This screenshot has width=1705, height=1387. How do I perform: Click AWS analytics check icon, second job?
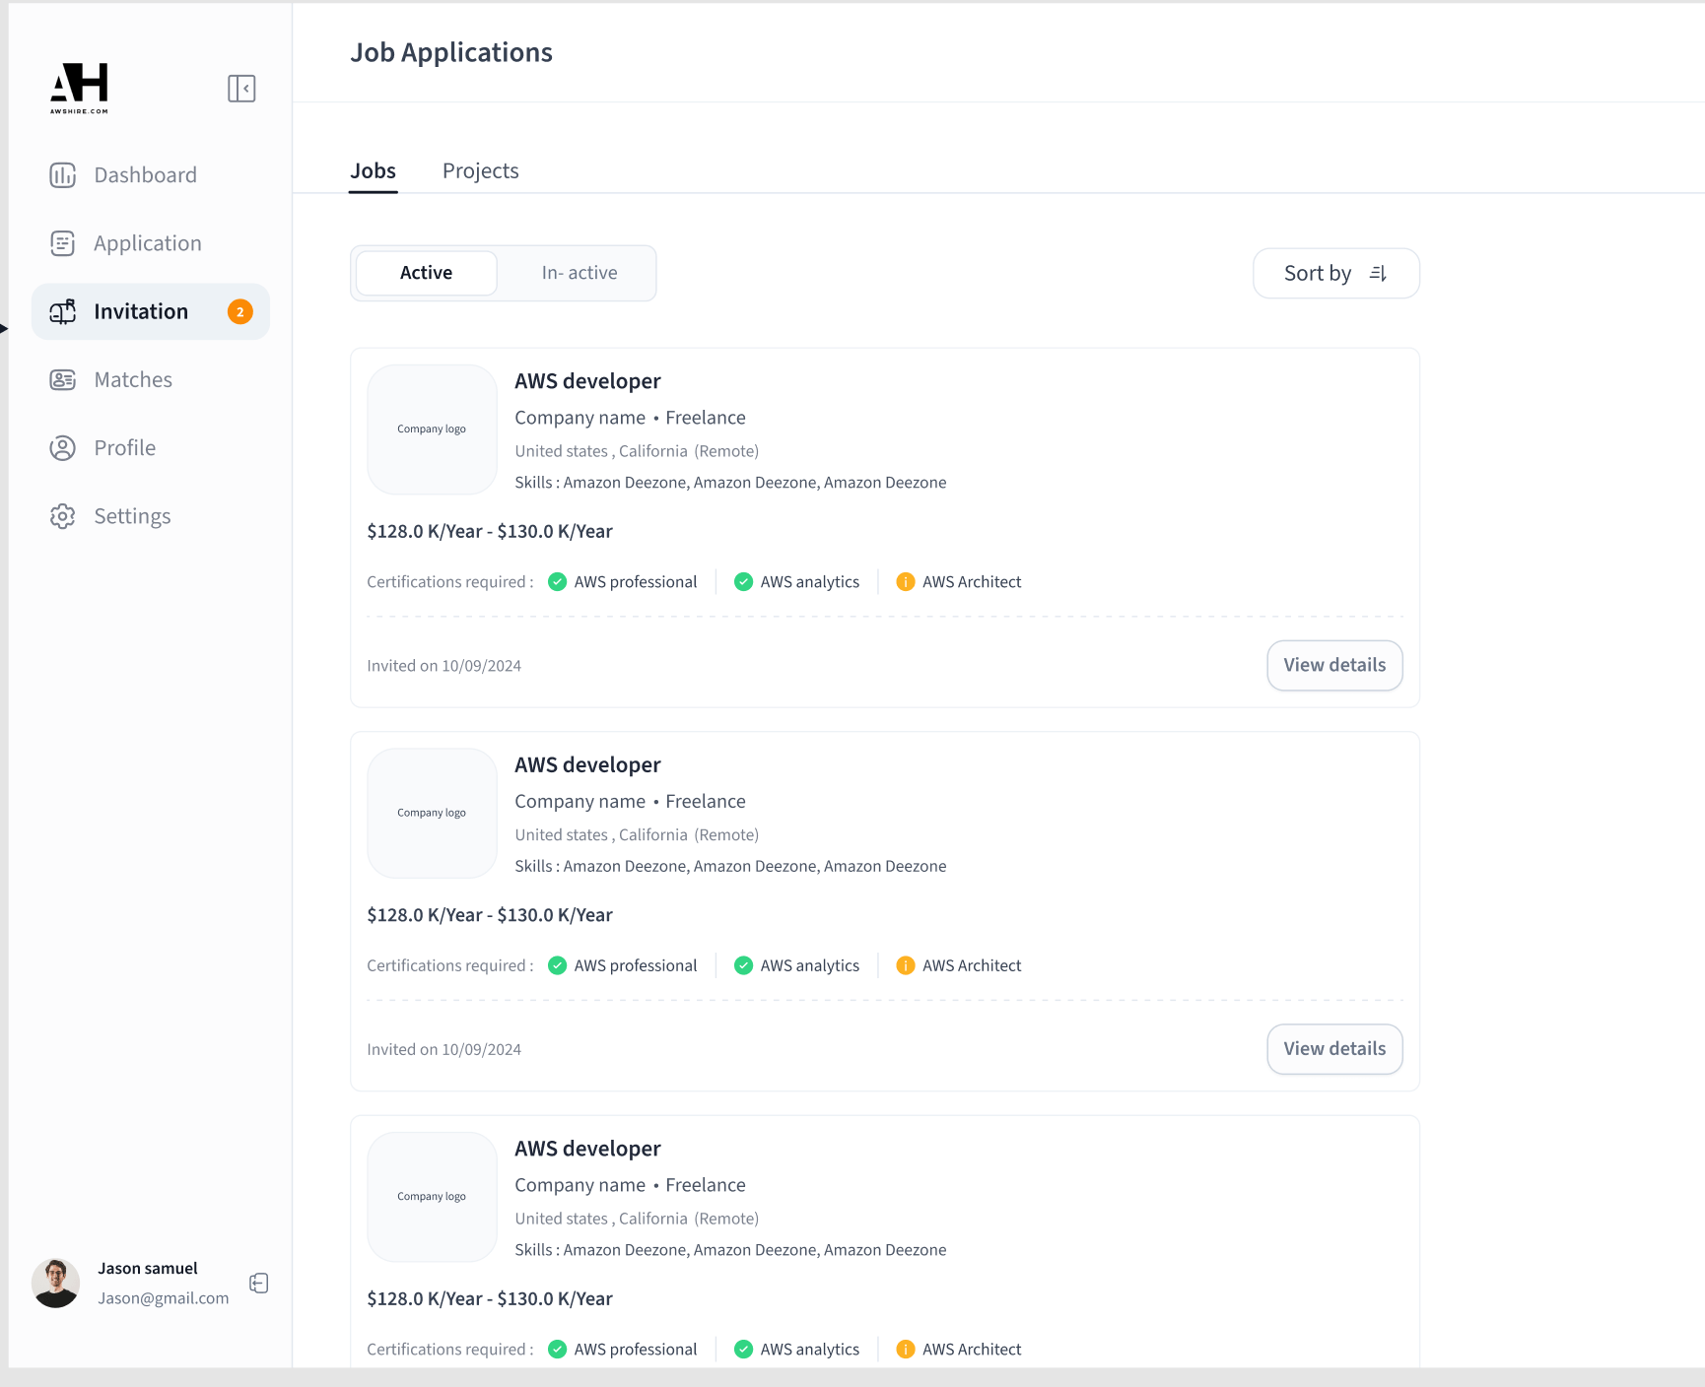(744, 965)
